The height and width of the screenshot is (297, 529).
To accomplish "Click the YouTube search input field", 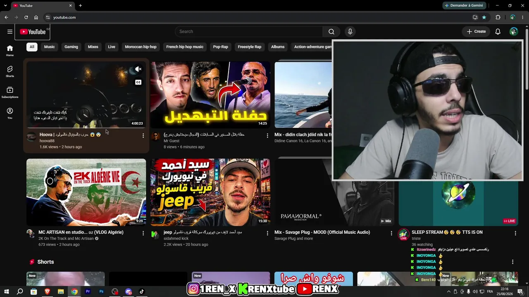I will (x=249, y=31).
